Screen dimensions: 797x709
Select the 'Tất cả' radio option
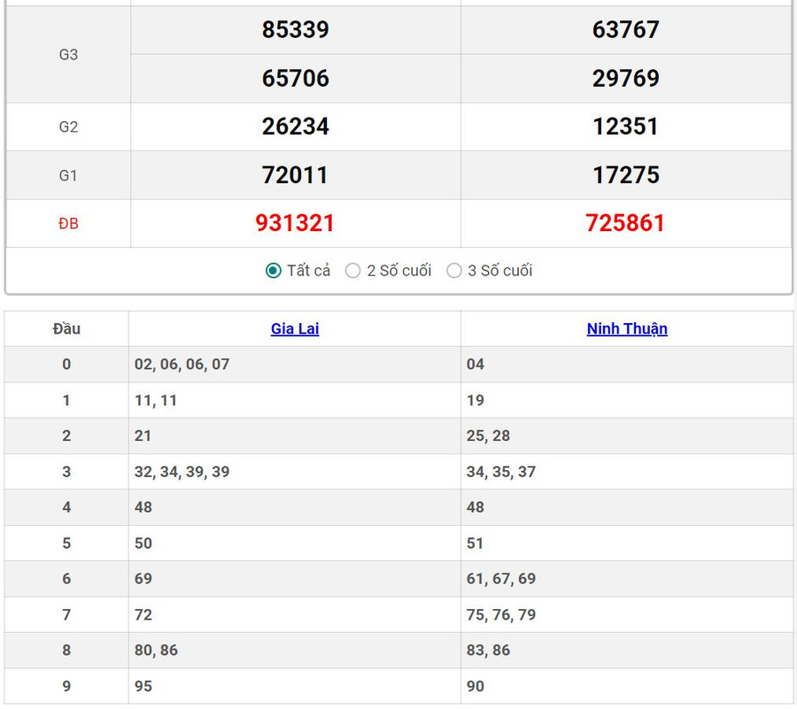tap(274, 271)
